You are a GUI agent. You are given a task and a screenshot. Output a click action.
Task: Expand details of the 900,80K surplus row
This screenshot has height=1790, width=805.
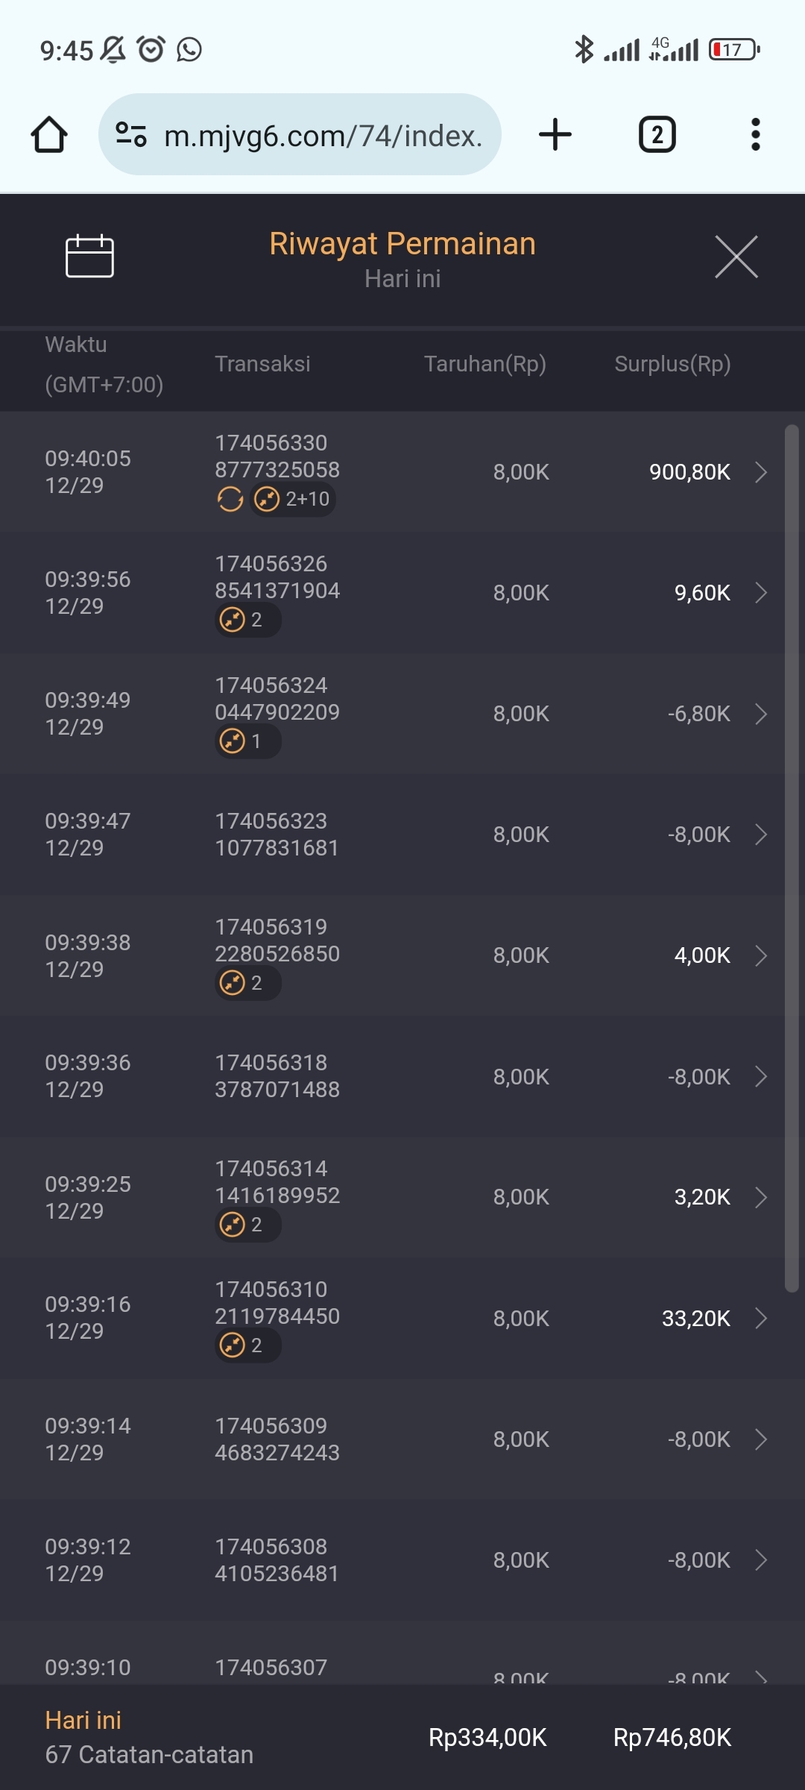coord(760,472)
